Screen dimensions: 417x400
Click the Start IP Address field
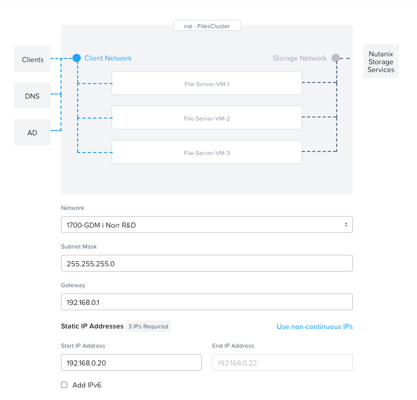[x=131, y=362]
